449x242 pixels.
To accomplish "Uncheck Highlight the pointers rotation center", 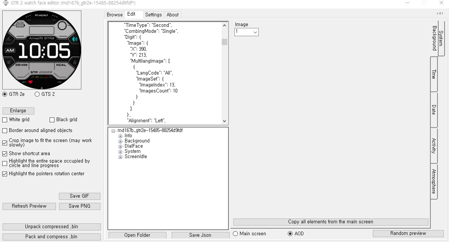I will tap(5, 174).
